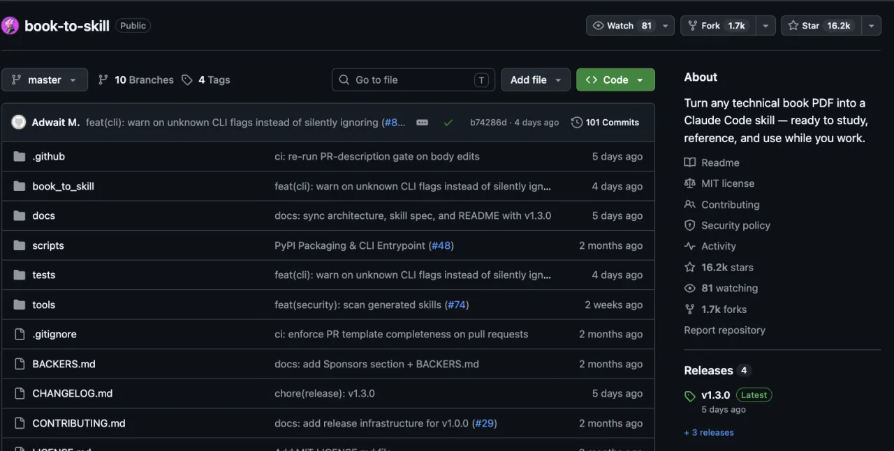Screen dimensions: 894x451
Task: Click folder icon next to tools
Action: pyautogui.click(x=19, y=305)
